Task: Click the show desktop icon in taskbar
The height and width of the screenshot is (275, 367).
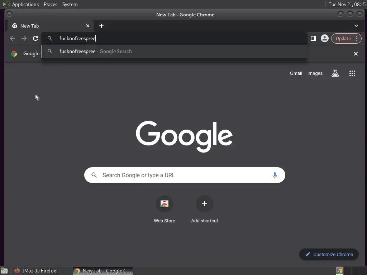Action: (x=4, y=271)
